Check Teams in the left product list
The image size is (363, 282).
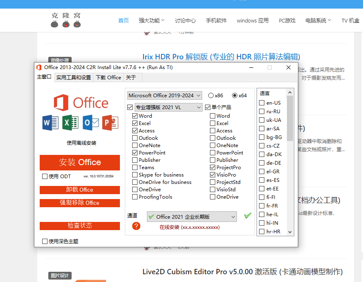135,167
